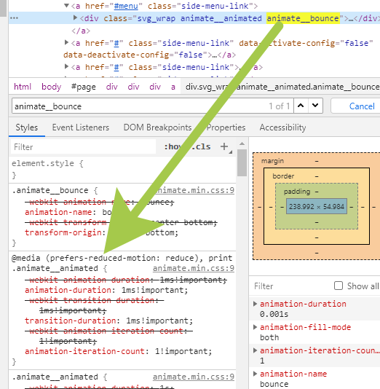This screenshot has height=389, width=380.
Task: Expand computed animation-fill-mode property
Action: coord(255,327)
